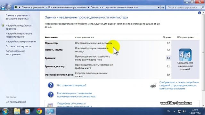Open Центр поддержки link

pos(16,102)
